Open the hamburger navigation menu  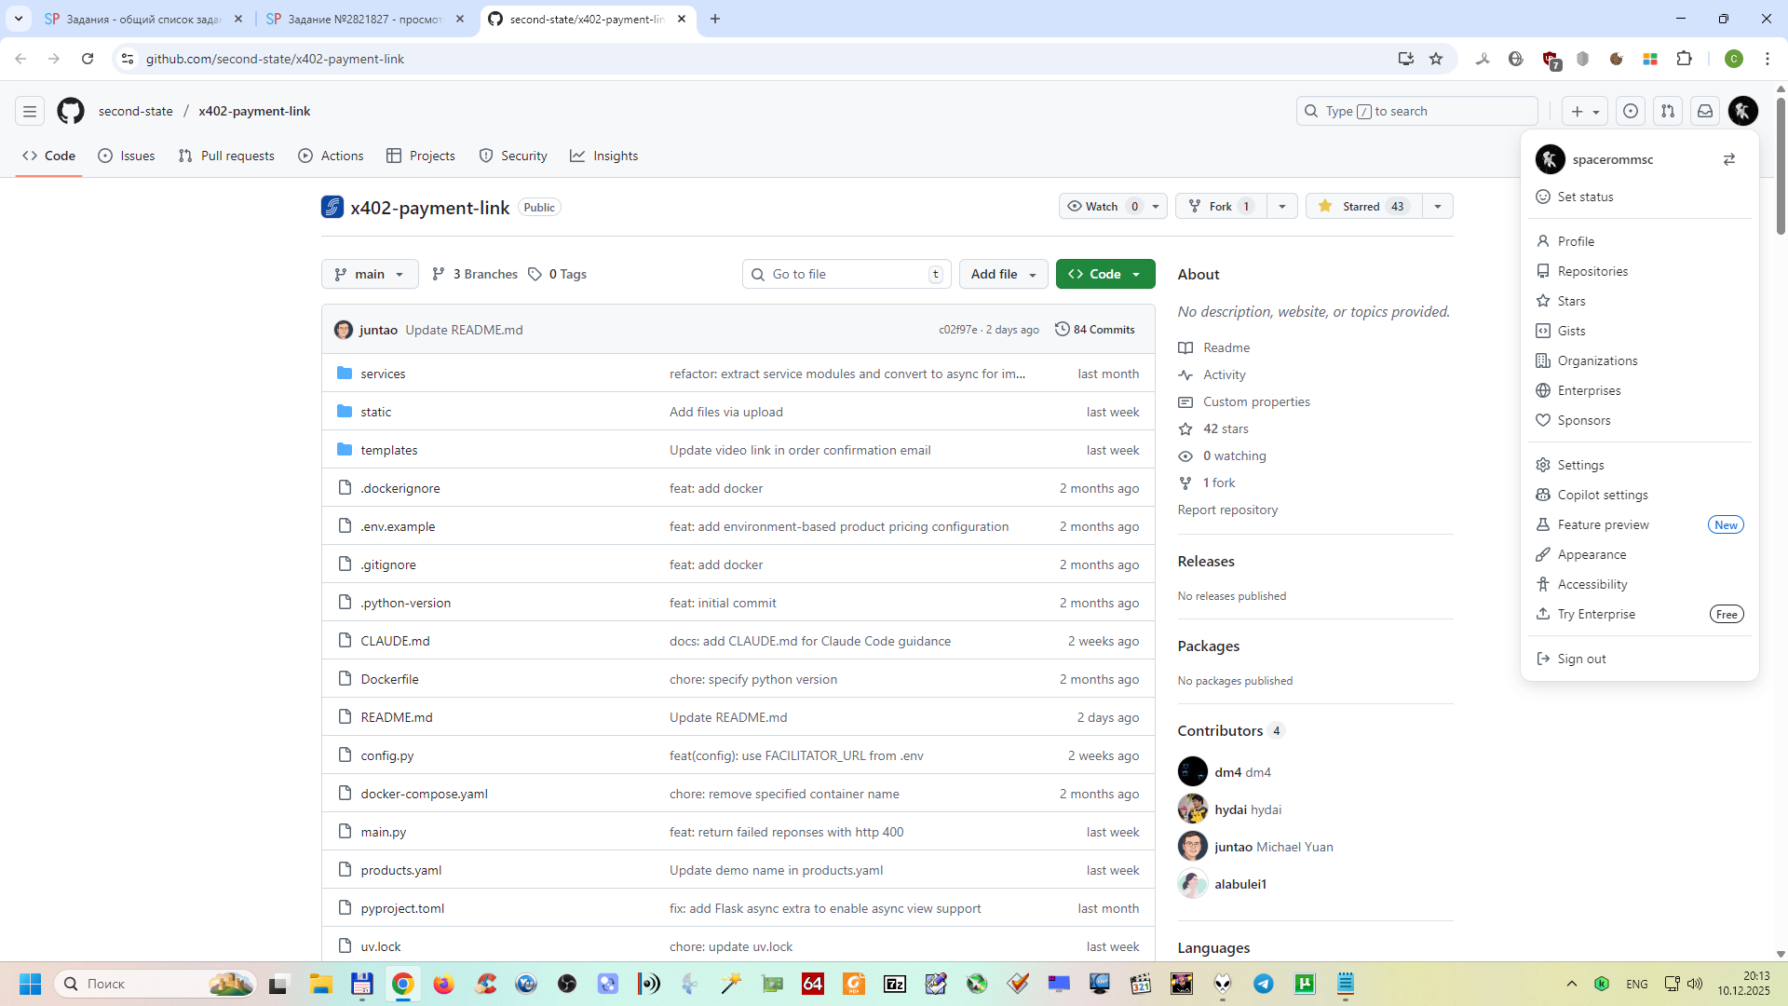(x=30, y=111)
